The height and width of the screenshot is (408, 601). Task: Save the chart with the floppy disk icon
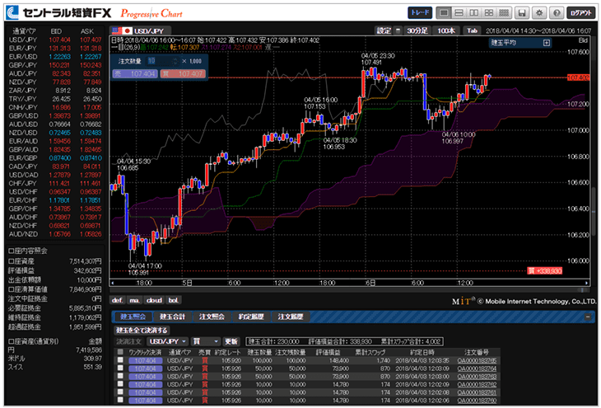[x=522, y=13]
